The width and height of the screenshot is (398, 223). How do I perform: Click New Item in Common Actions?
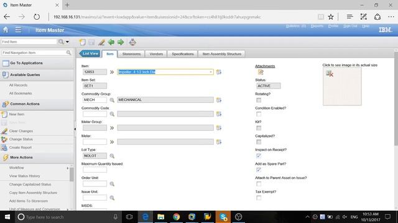tap(17, 114)
